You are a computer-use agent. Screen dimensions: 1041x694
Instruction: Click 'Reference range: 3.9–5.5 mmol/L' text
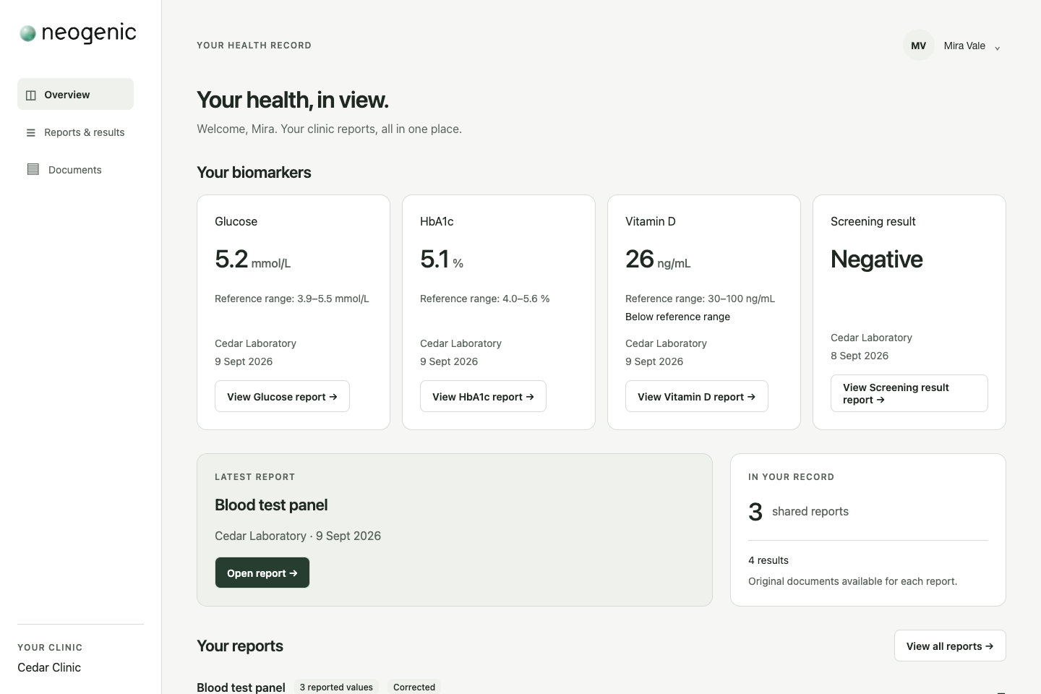tap(292, 299)
